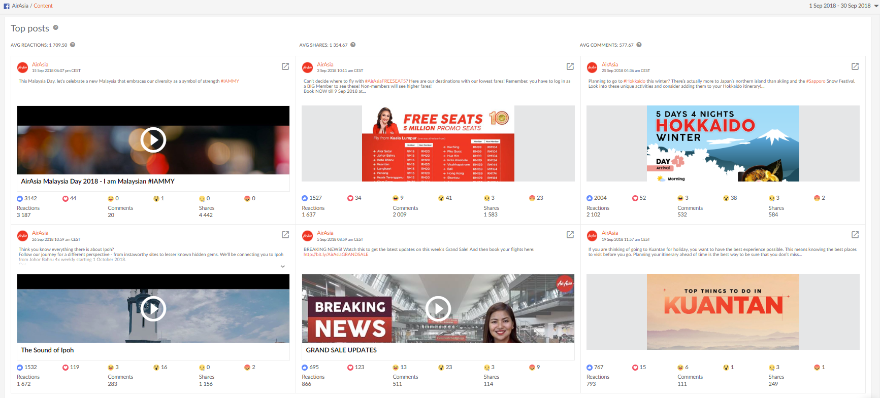Click the Content breadcrumb link
The image size is (880, 398).
[x=43, y=6]
